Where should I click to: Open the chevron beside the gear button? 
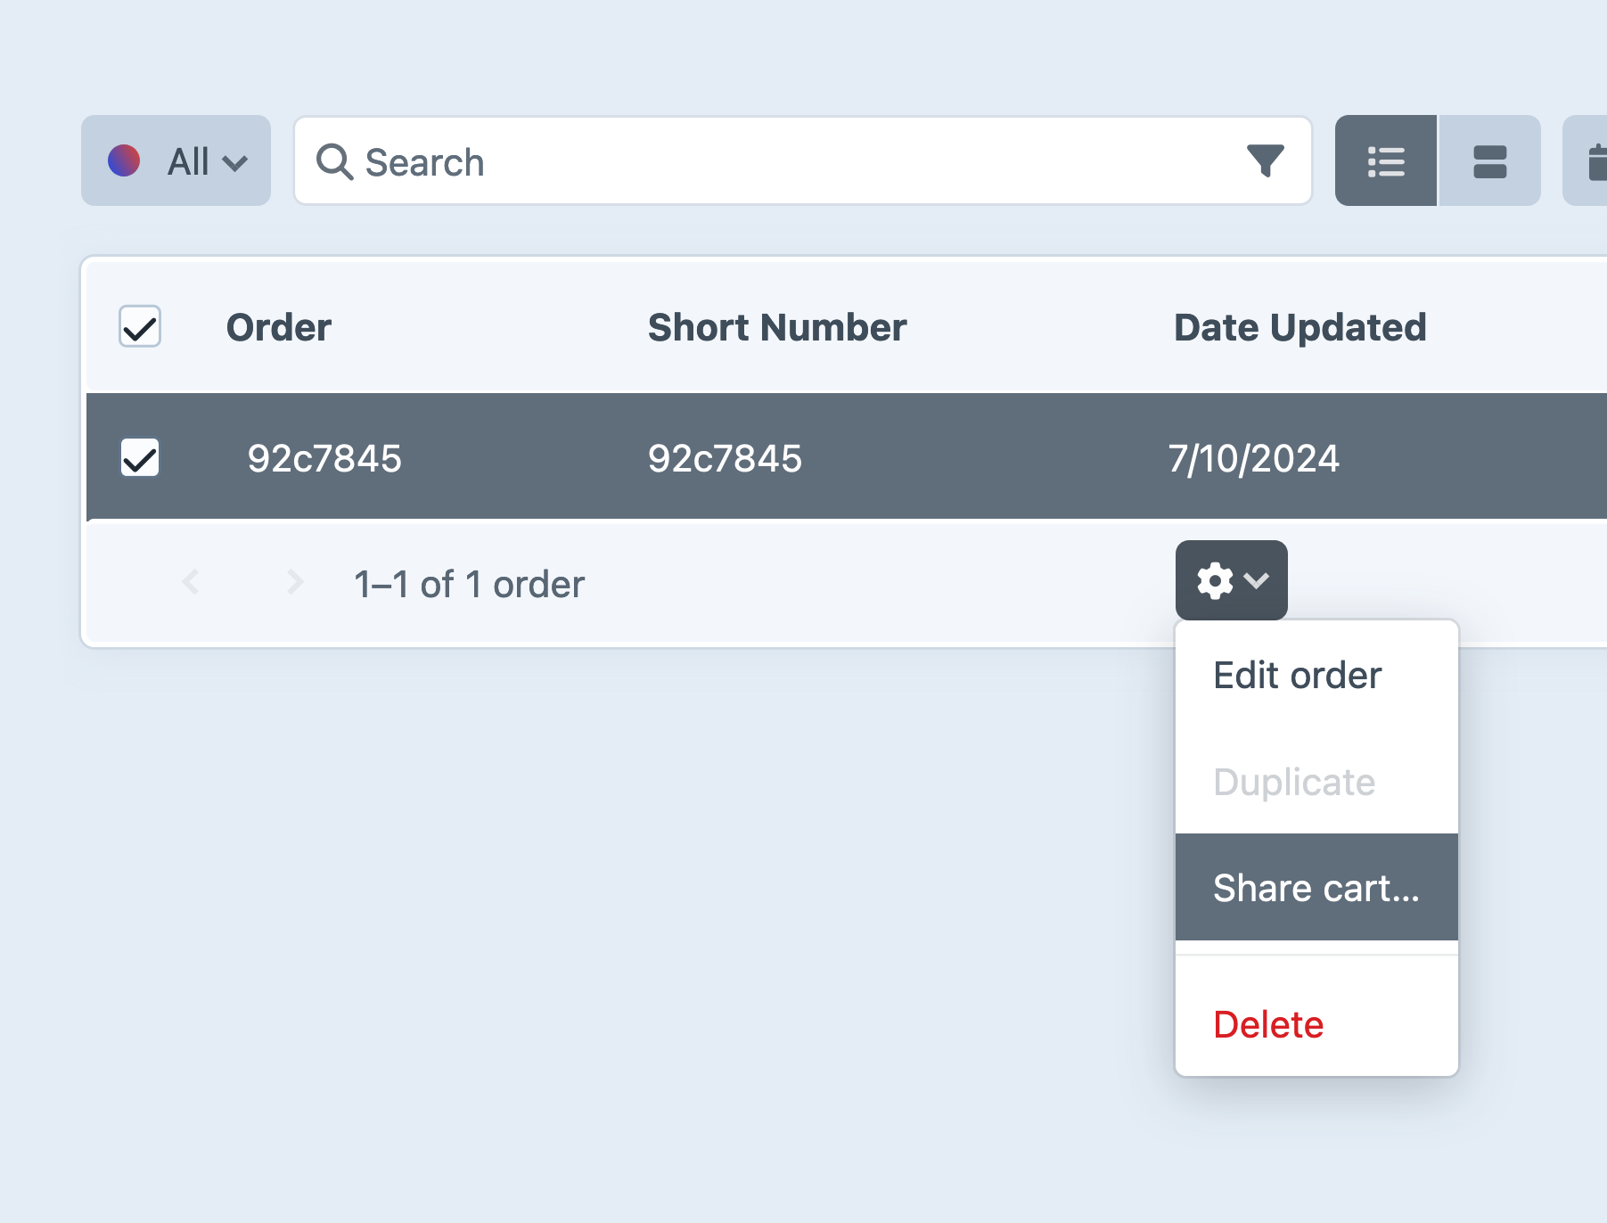point(1257,581)
